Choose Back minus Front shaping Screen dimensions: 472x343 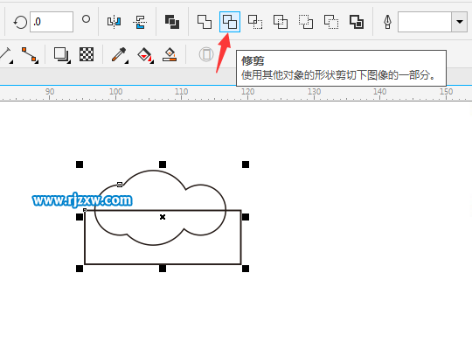pyautogui.click(x=331, y=22)
